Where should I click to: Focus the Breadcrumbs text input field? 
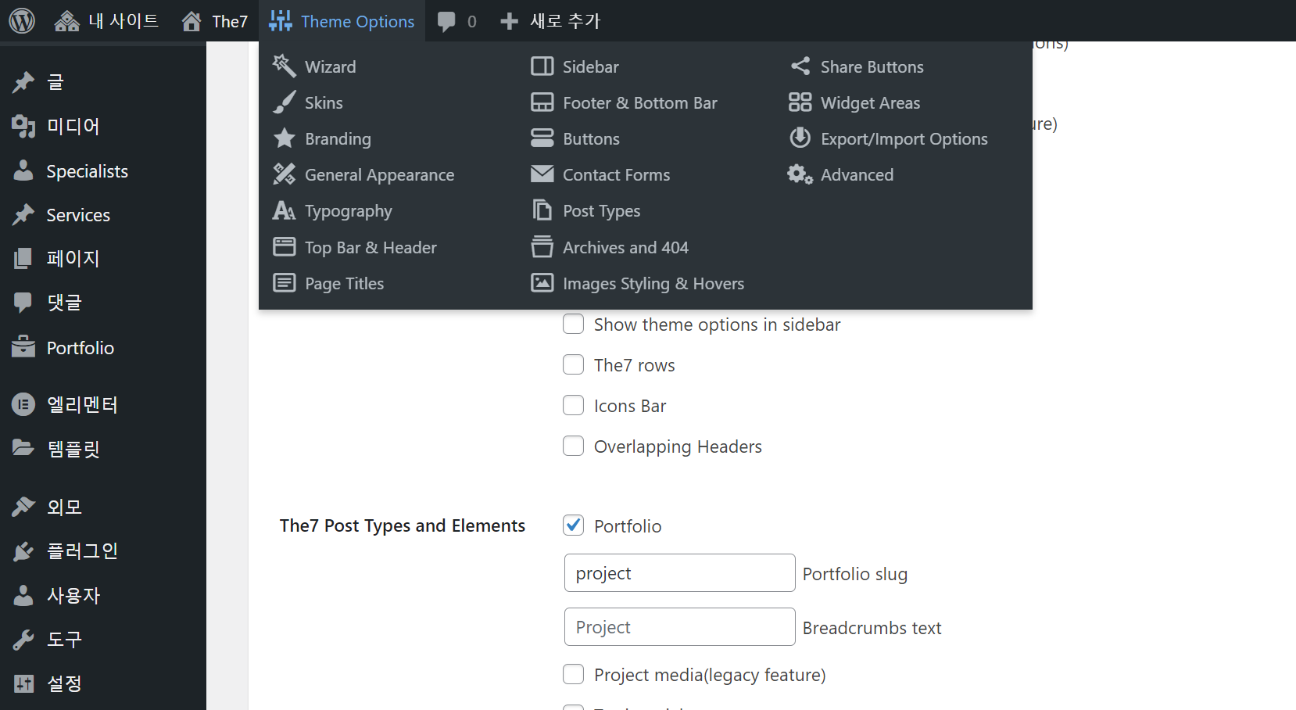tap(679, 627)
